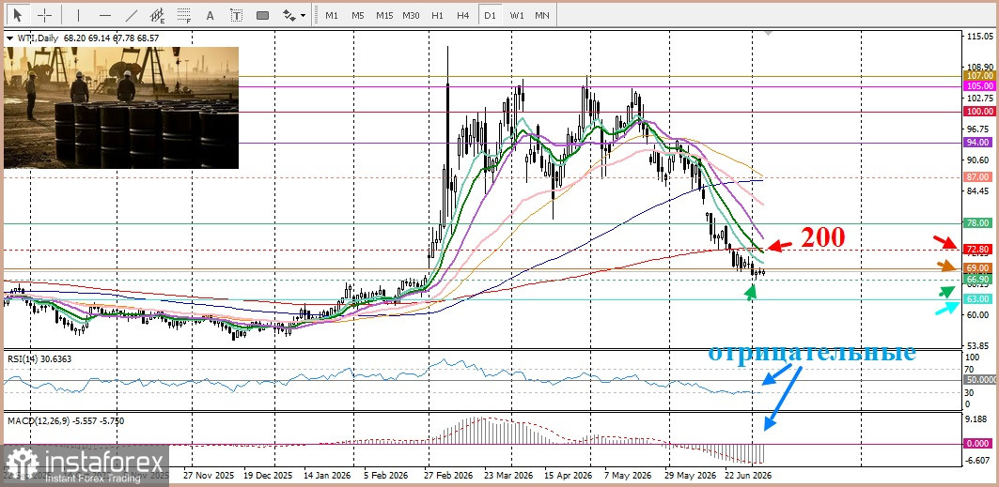Image resolution: width=999 pixels, height=487 pixels.
Task: Choose the equidistant channel tool
Action: tap(158, 15)
